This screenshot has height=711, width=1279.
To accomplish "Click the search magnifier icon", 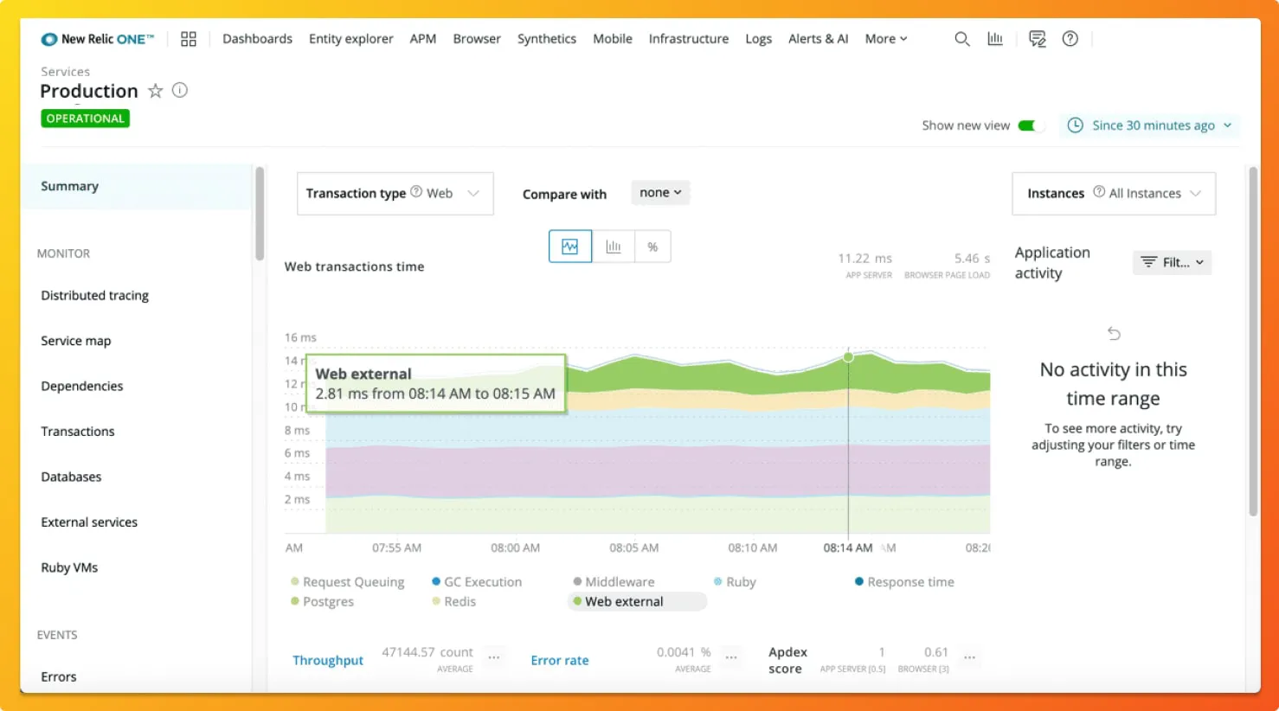I will (x=961, y=39).
